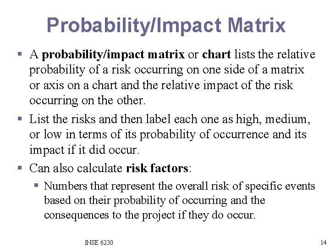
Task: Select the bold word "chart"
Action: (x=216, y=54)
